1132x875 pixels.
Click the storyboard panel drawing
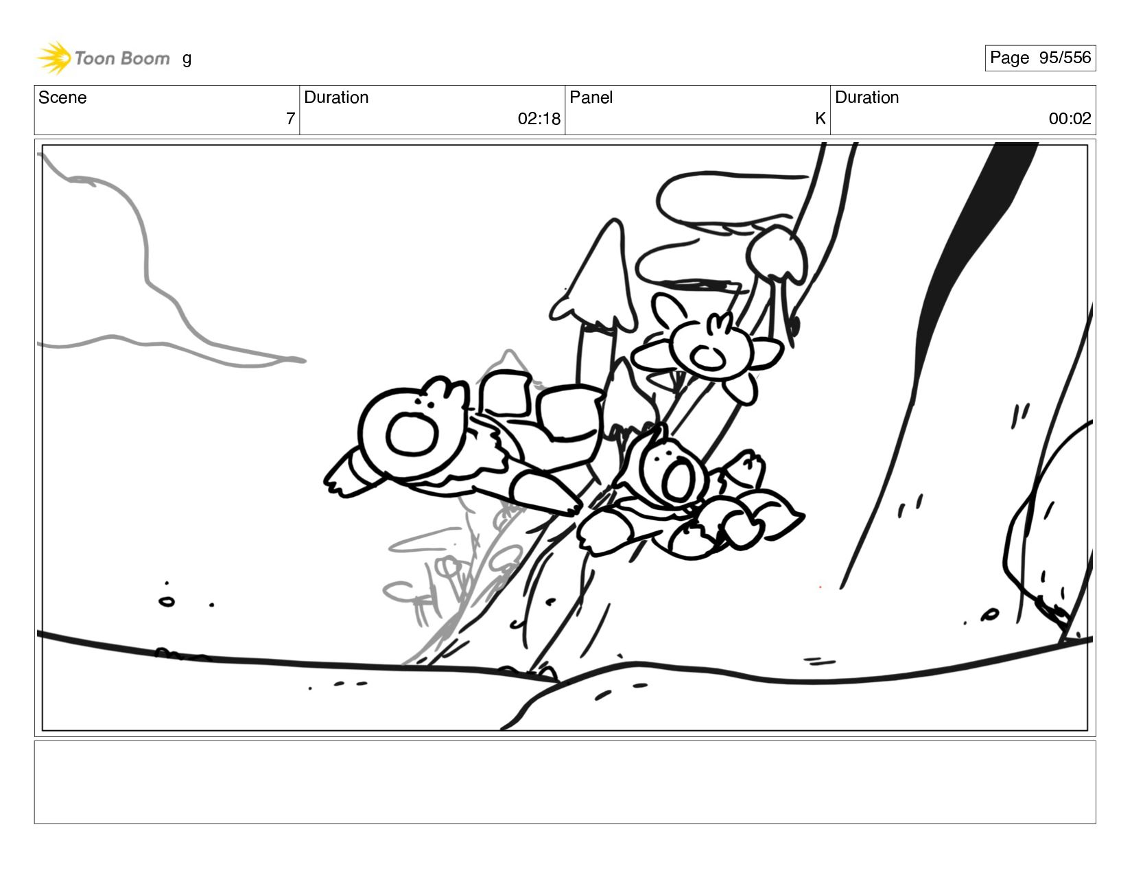coord(565,438)
